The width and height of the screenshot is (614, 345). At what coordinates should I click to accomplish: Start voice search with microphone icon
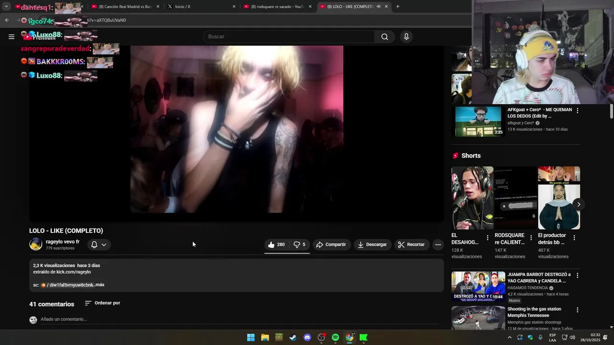tap(406, 37)
